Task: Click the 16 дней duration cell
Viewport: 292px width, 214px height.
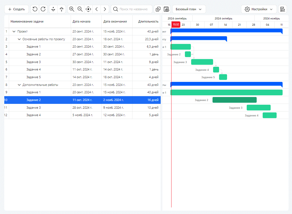Action: click(x=146, y=100)
